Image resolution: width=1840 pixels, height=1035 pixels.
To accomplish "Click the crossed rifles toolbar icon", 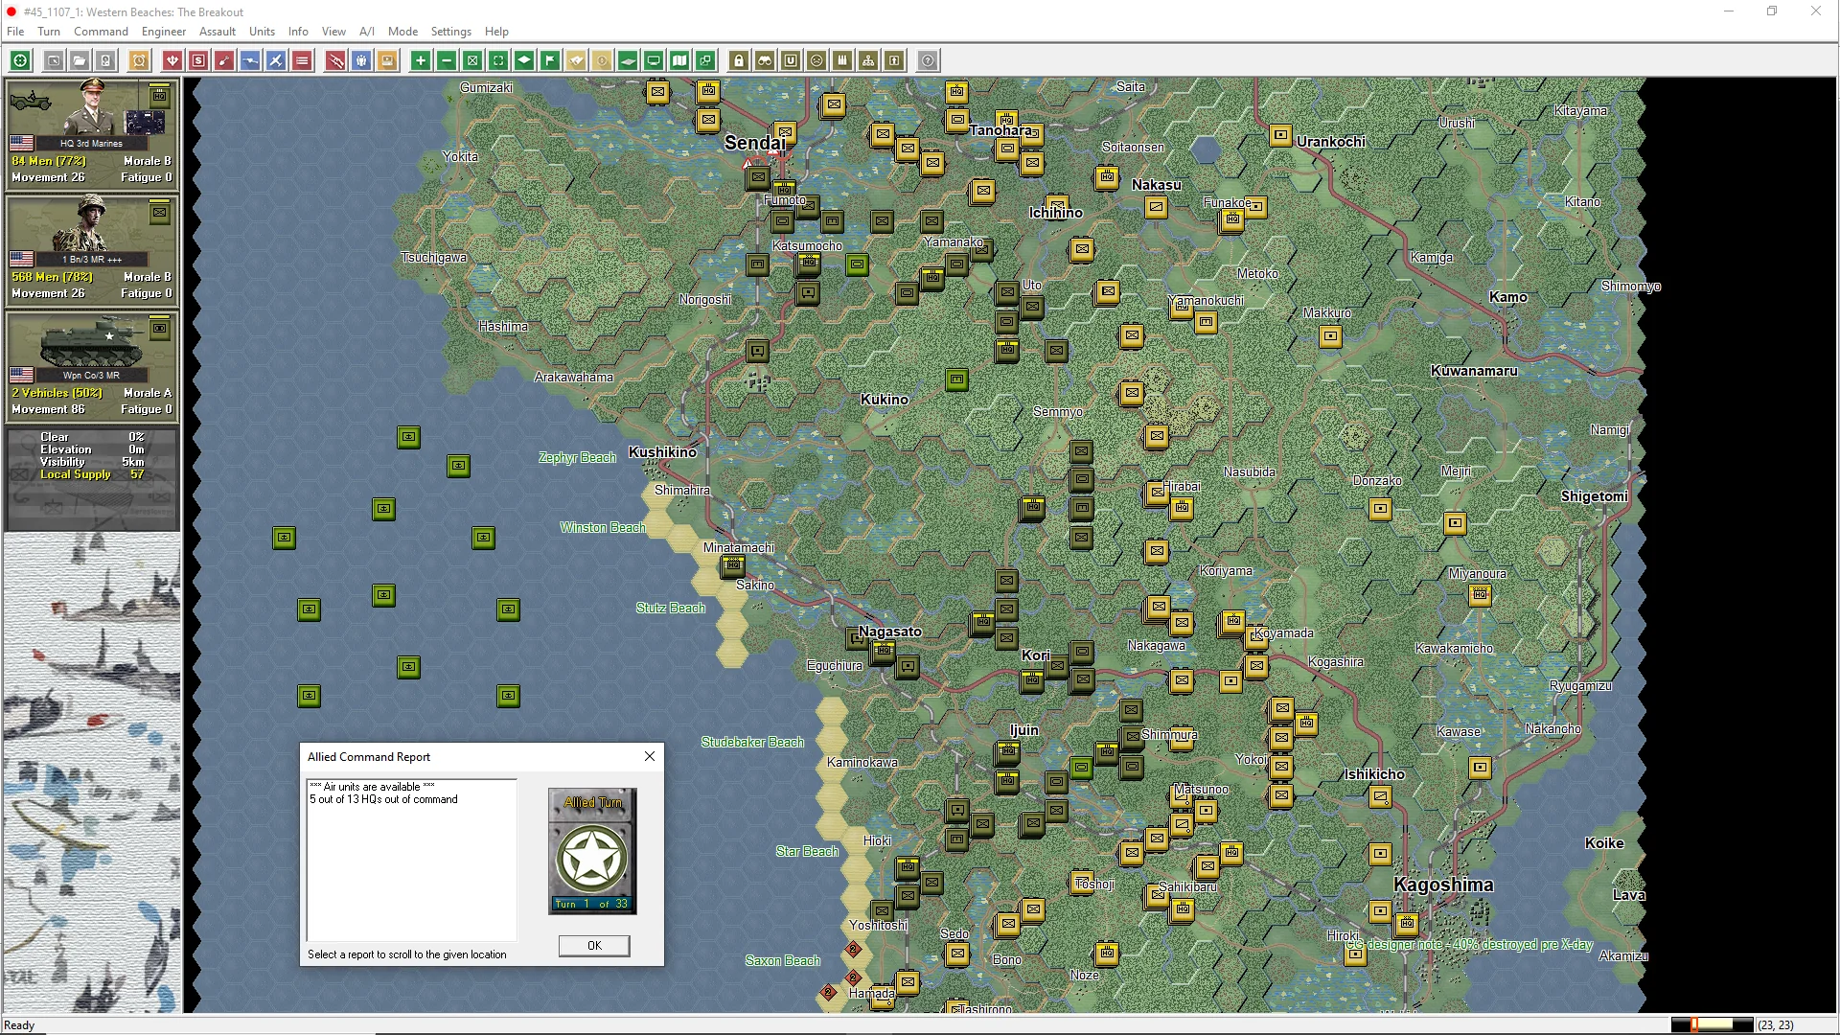I will tap(335, 60).
